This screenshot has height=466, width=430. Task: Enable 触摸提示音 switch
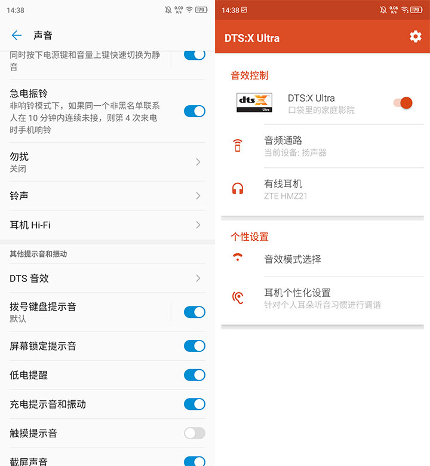click(194, 433)
